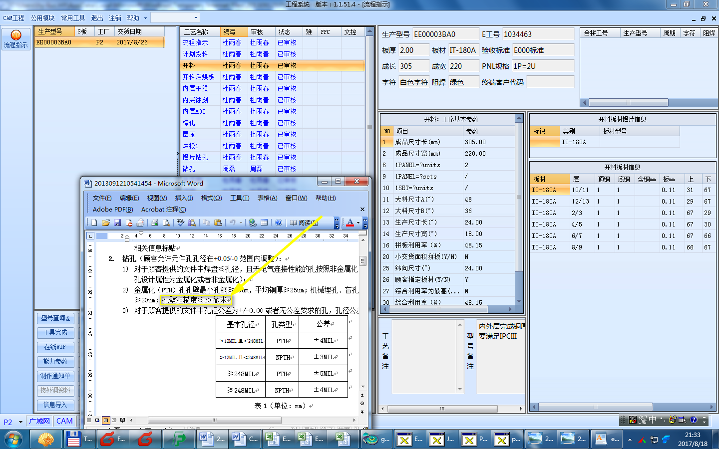Open the 常用工具 menu
This screenshot has width=719, height=449.
[x=73, y=18]
